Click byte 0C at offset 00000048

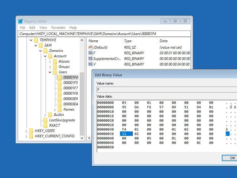click(x=198, y=143)
